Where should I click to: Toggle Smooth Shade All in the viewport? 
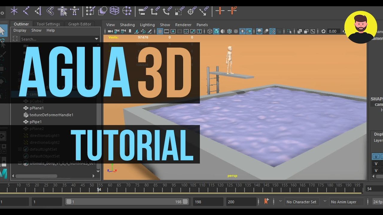[216, 31]
